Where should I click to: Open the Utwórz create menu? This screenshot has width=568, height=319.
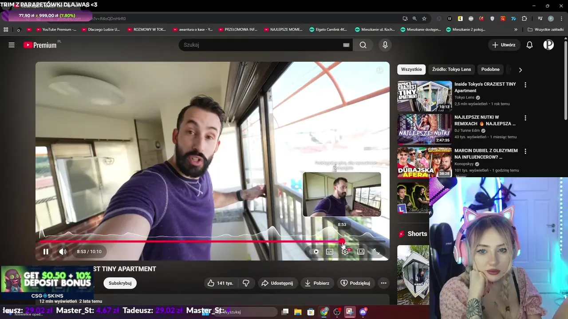(x=504, y=45)
